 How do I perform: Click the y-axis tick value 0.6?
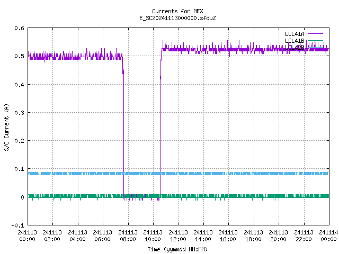[x=19, y=28]
